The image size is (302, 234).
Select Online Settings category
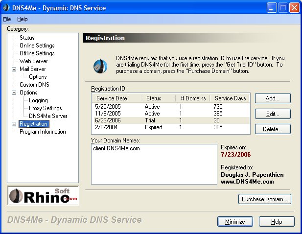[37, 46]
